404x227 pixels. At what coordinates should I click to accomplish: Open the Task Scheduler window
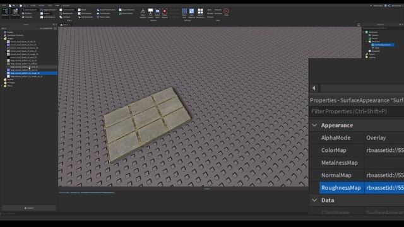click(x=86, y=17)
